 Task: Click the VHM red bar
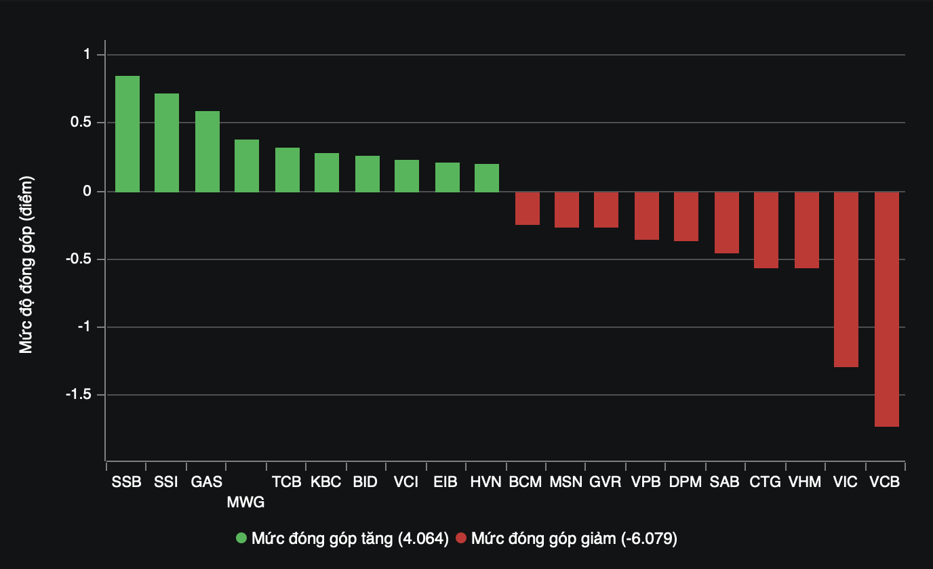click(806, 230)
